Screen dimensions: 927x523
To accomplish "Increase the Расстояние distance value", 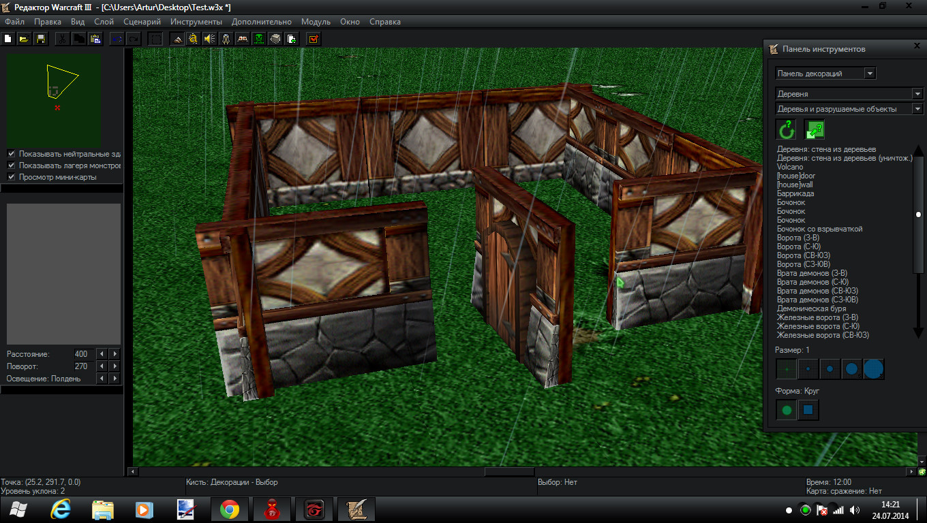I will point(115,354).
